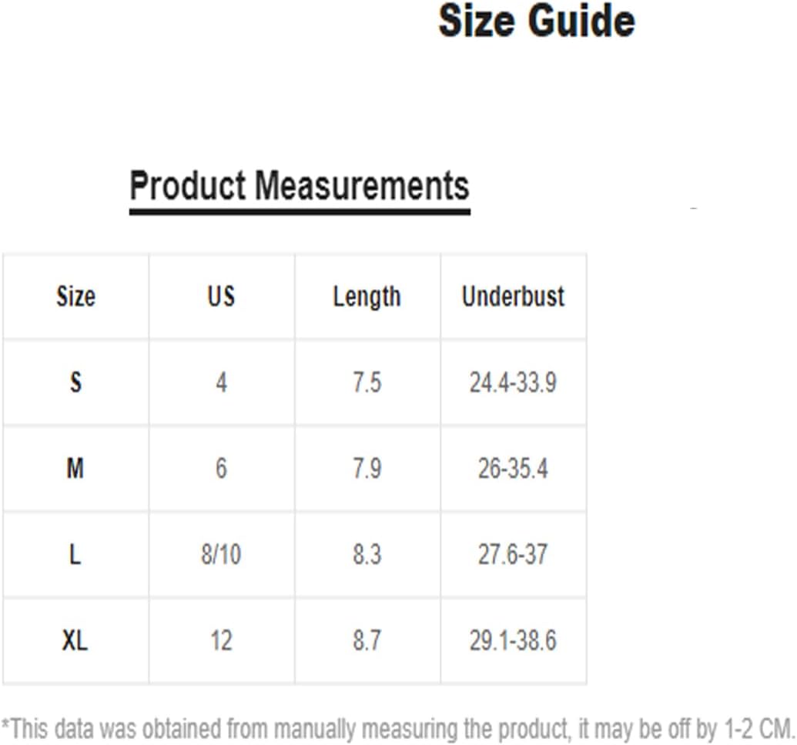Select the 29.1-38.6 underbust cell
Screen dimensions: 797x745
pos(513,640)
